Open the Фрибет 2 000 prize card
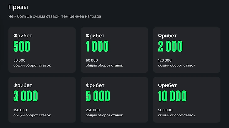229x128 pixels. pos(186,50)
